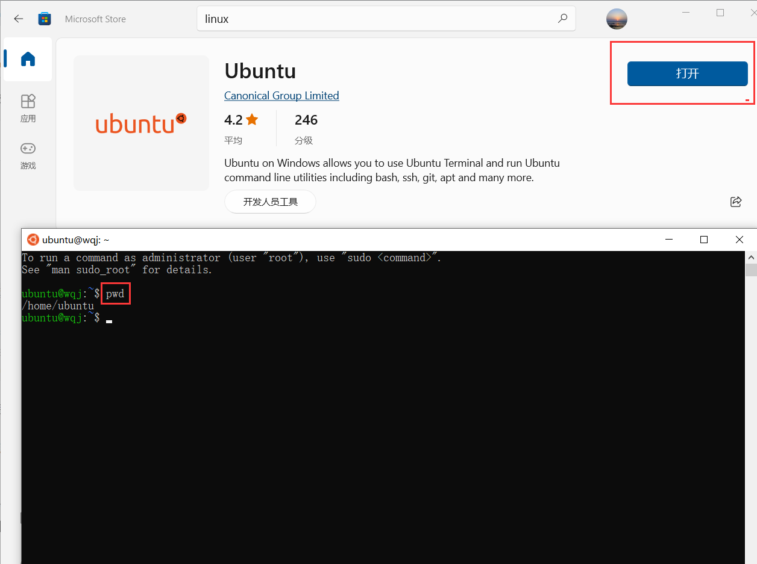This screenshot has height=564, width=757.
Task: Open the Games (游戏) section
Action: tap(28, 156)
